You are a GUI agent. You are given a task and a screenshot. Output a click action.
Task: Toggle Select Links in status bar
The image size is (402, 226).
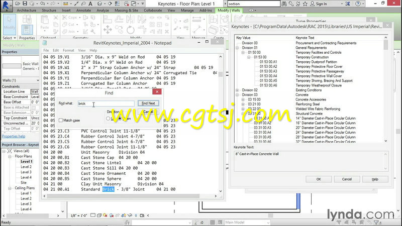(339, 222)
